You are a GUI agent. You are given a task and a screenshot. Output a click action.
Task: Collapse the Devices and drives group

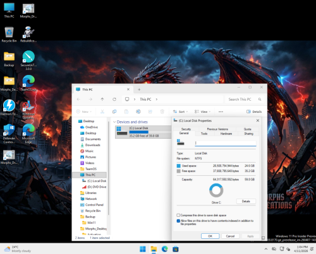[114, 122]
